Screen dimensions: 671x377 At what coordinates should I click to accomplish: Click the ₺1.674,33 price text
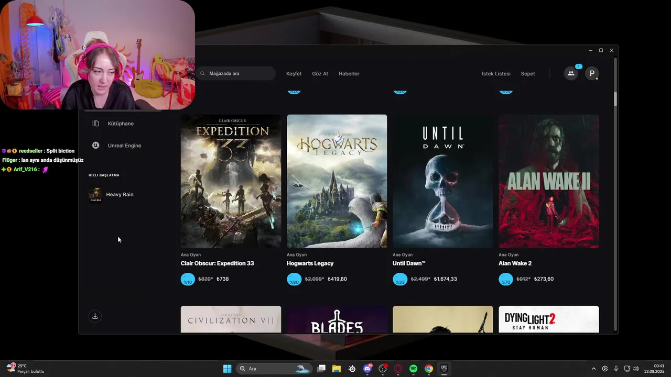[445, 279]
